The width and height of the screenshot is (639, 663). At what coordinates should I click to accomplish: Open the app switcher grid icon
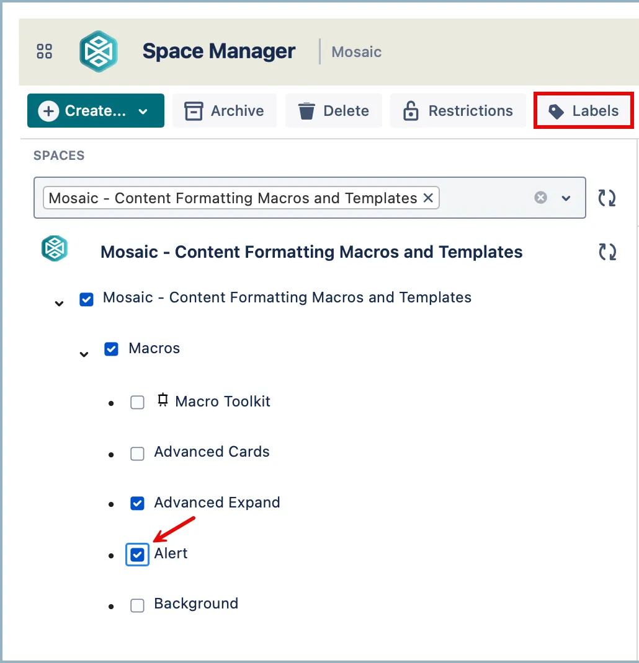click(45, 51)
